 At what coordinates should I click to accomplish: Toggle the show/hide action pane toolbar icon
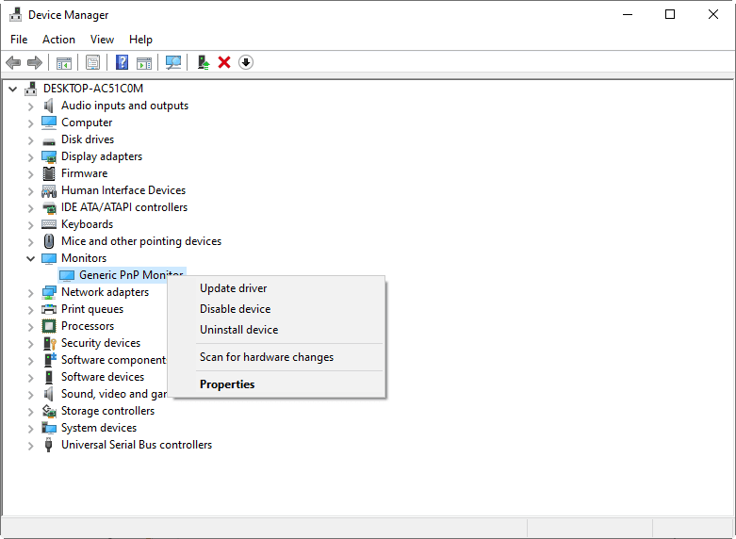click(144, 62)
